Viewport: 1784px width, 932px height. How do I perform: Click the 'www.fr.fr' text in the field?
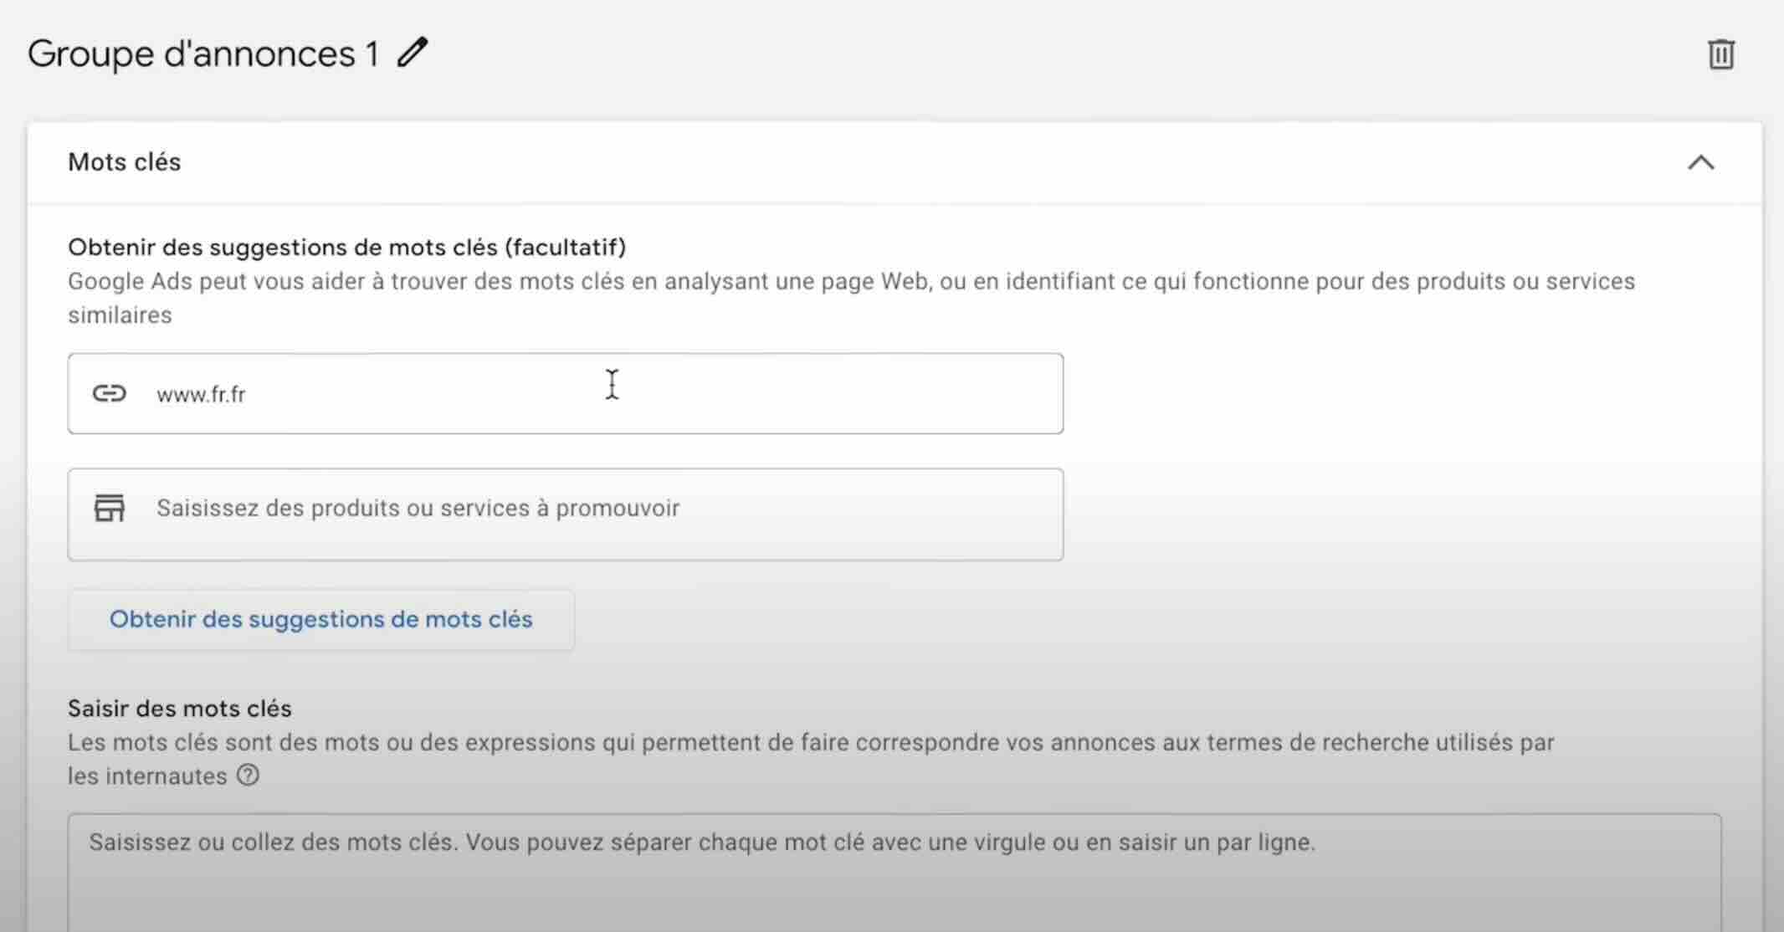[201, 394]
